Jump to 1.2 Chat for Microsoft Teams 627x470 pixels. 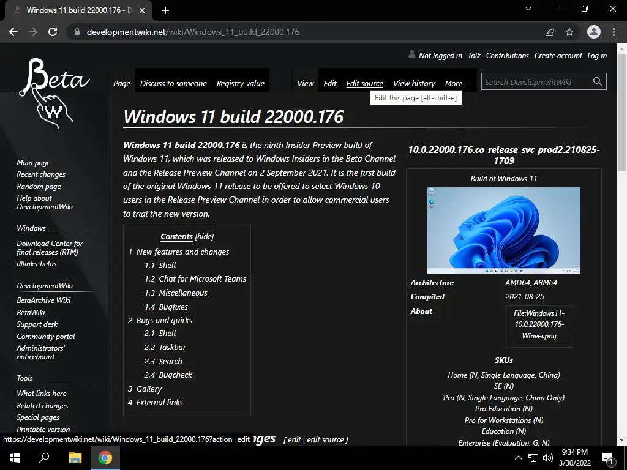coord(195,278)
